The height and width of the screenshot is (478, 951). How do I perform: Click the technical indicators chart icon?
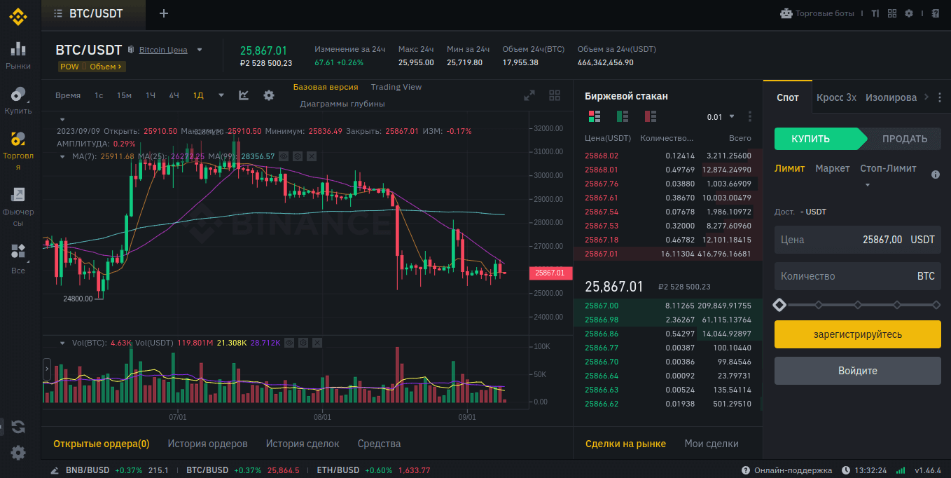tap(244, 95)
